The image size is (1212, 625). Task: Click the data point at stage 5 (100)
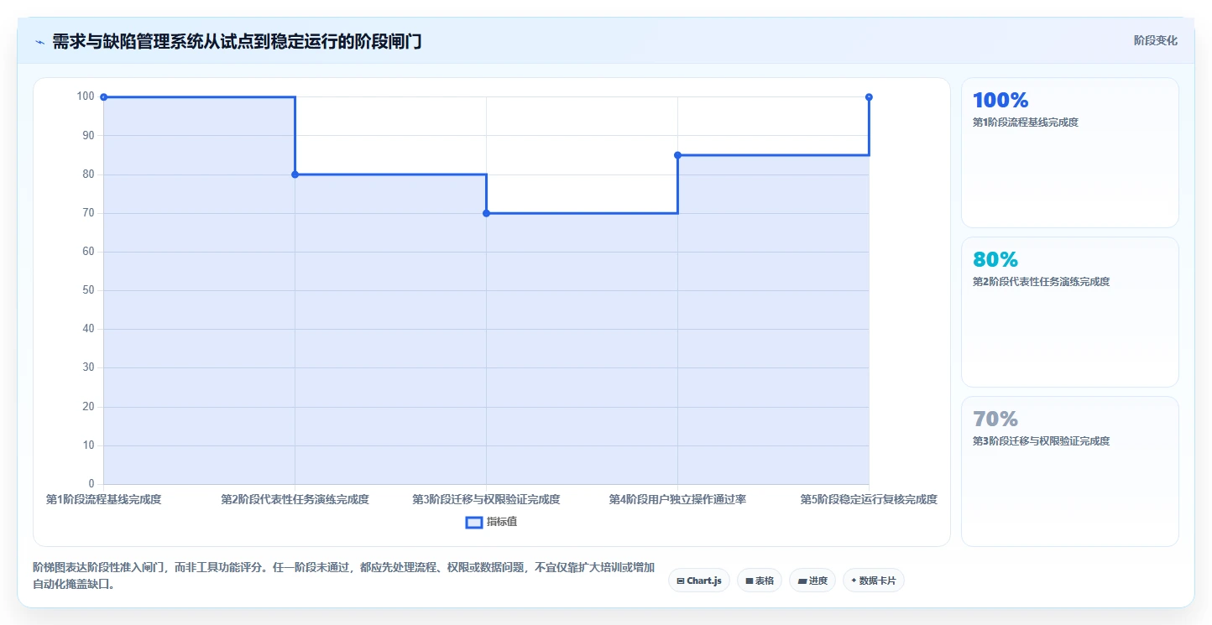tap(869, 97)
